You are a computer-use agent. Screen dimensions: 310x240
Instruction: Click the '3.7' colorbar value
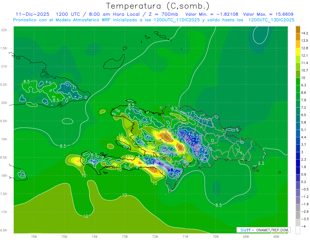tap(304, 145)
